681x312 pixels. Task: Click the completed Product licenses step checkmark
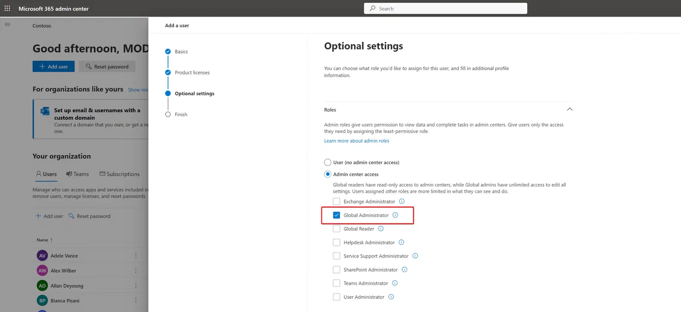168,73
